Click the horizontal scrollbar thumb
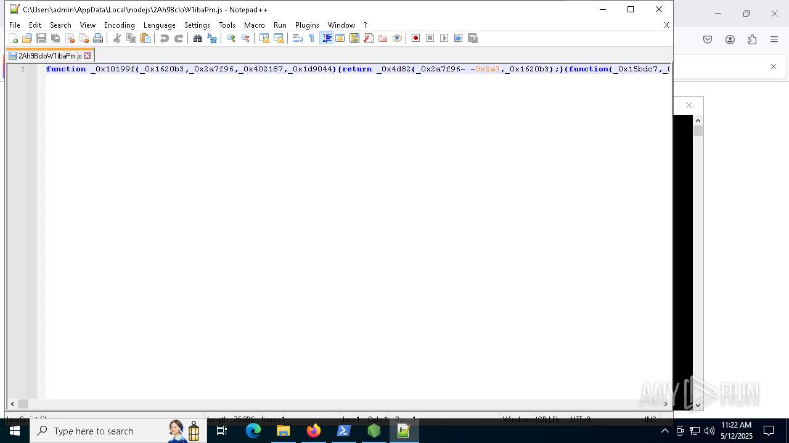 pos(23,404)
